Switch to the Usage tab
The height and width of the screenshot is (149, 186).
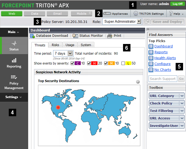[x=70, y=45]
